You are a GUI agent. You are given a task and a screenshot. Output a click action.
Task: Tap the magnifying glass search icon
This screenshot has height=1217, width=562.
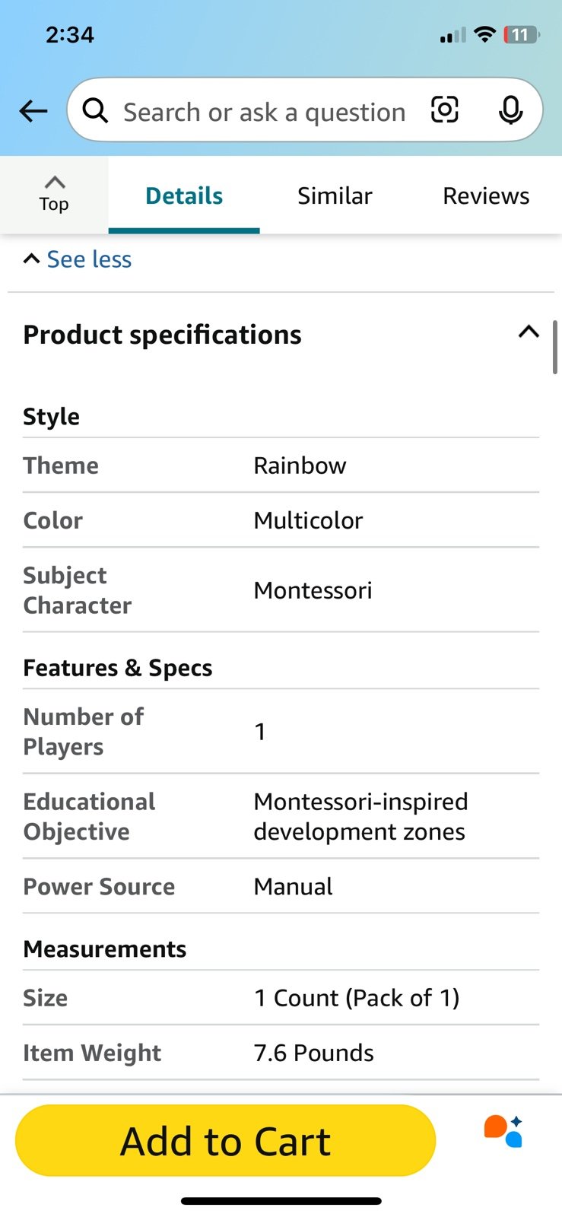click(x=95, y=111)
